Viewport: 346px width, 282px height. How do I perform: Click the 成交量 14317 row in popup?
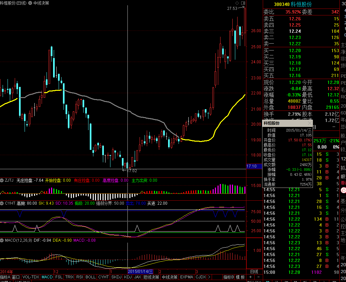(x=288, y=160)
